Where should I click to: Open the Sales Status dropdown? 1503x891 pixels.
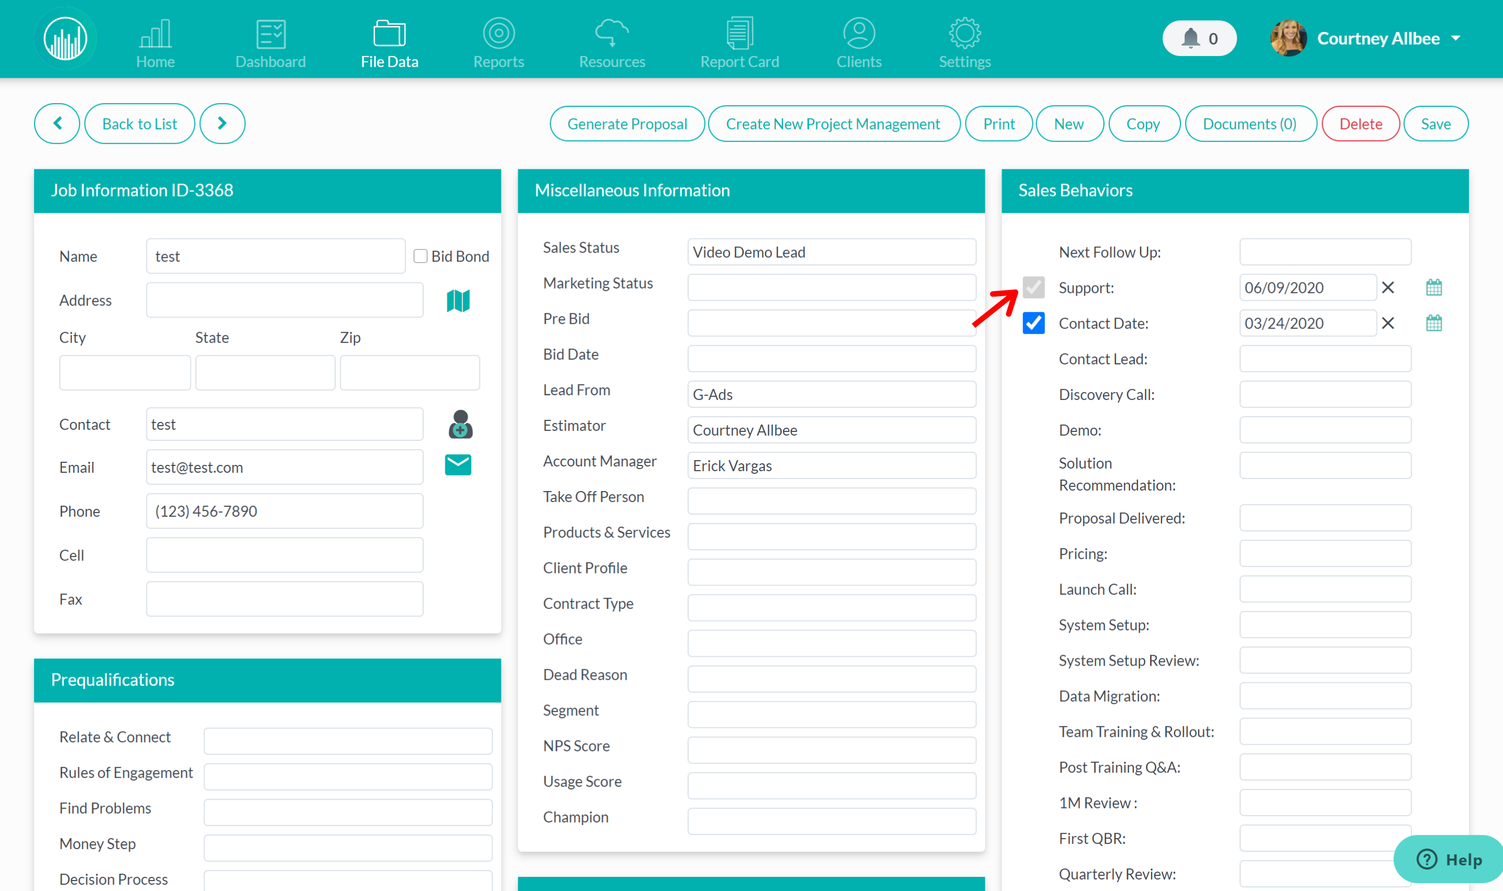point(831,252)
